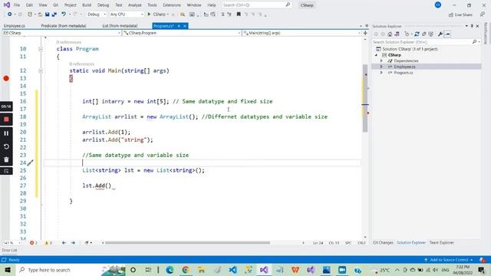
Task: Click the editor horizontal scrollbar thumb
Action: click(x=187, y=243)
